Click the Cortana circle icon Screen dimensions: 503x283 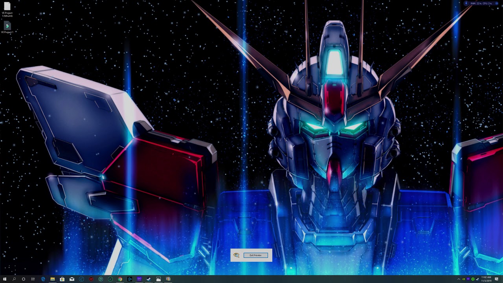pyautogui.click(x=24, y=279)
